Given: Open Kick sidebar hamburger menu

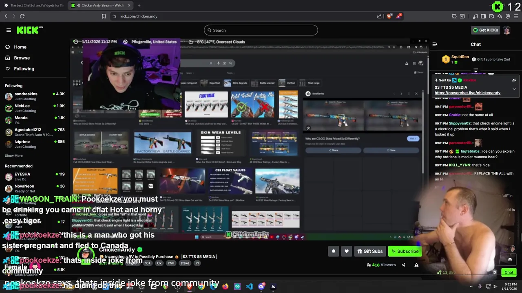Looking at the screenshot, I should pyautogui.click(x=9, y=30).
